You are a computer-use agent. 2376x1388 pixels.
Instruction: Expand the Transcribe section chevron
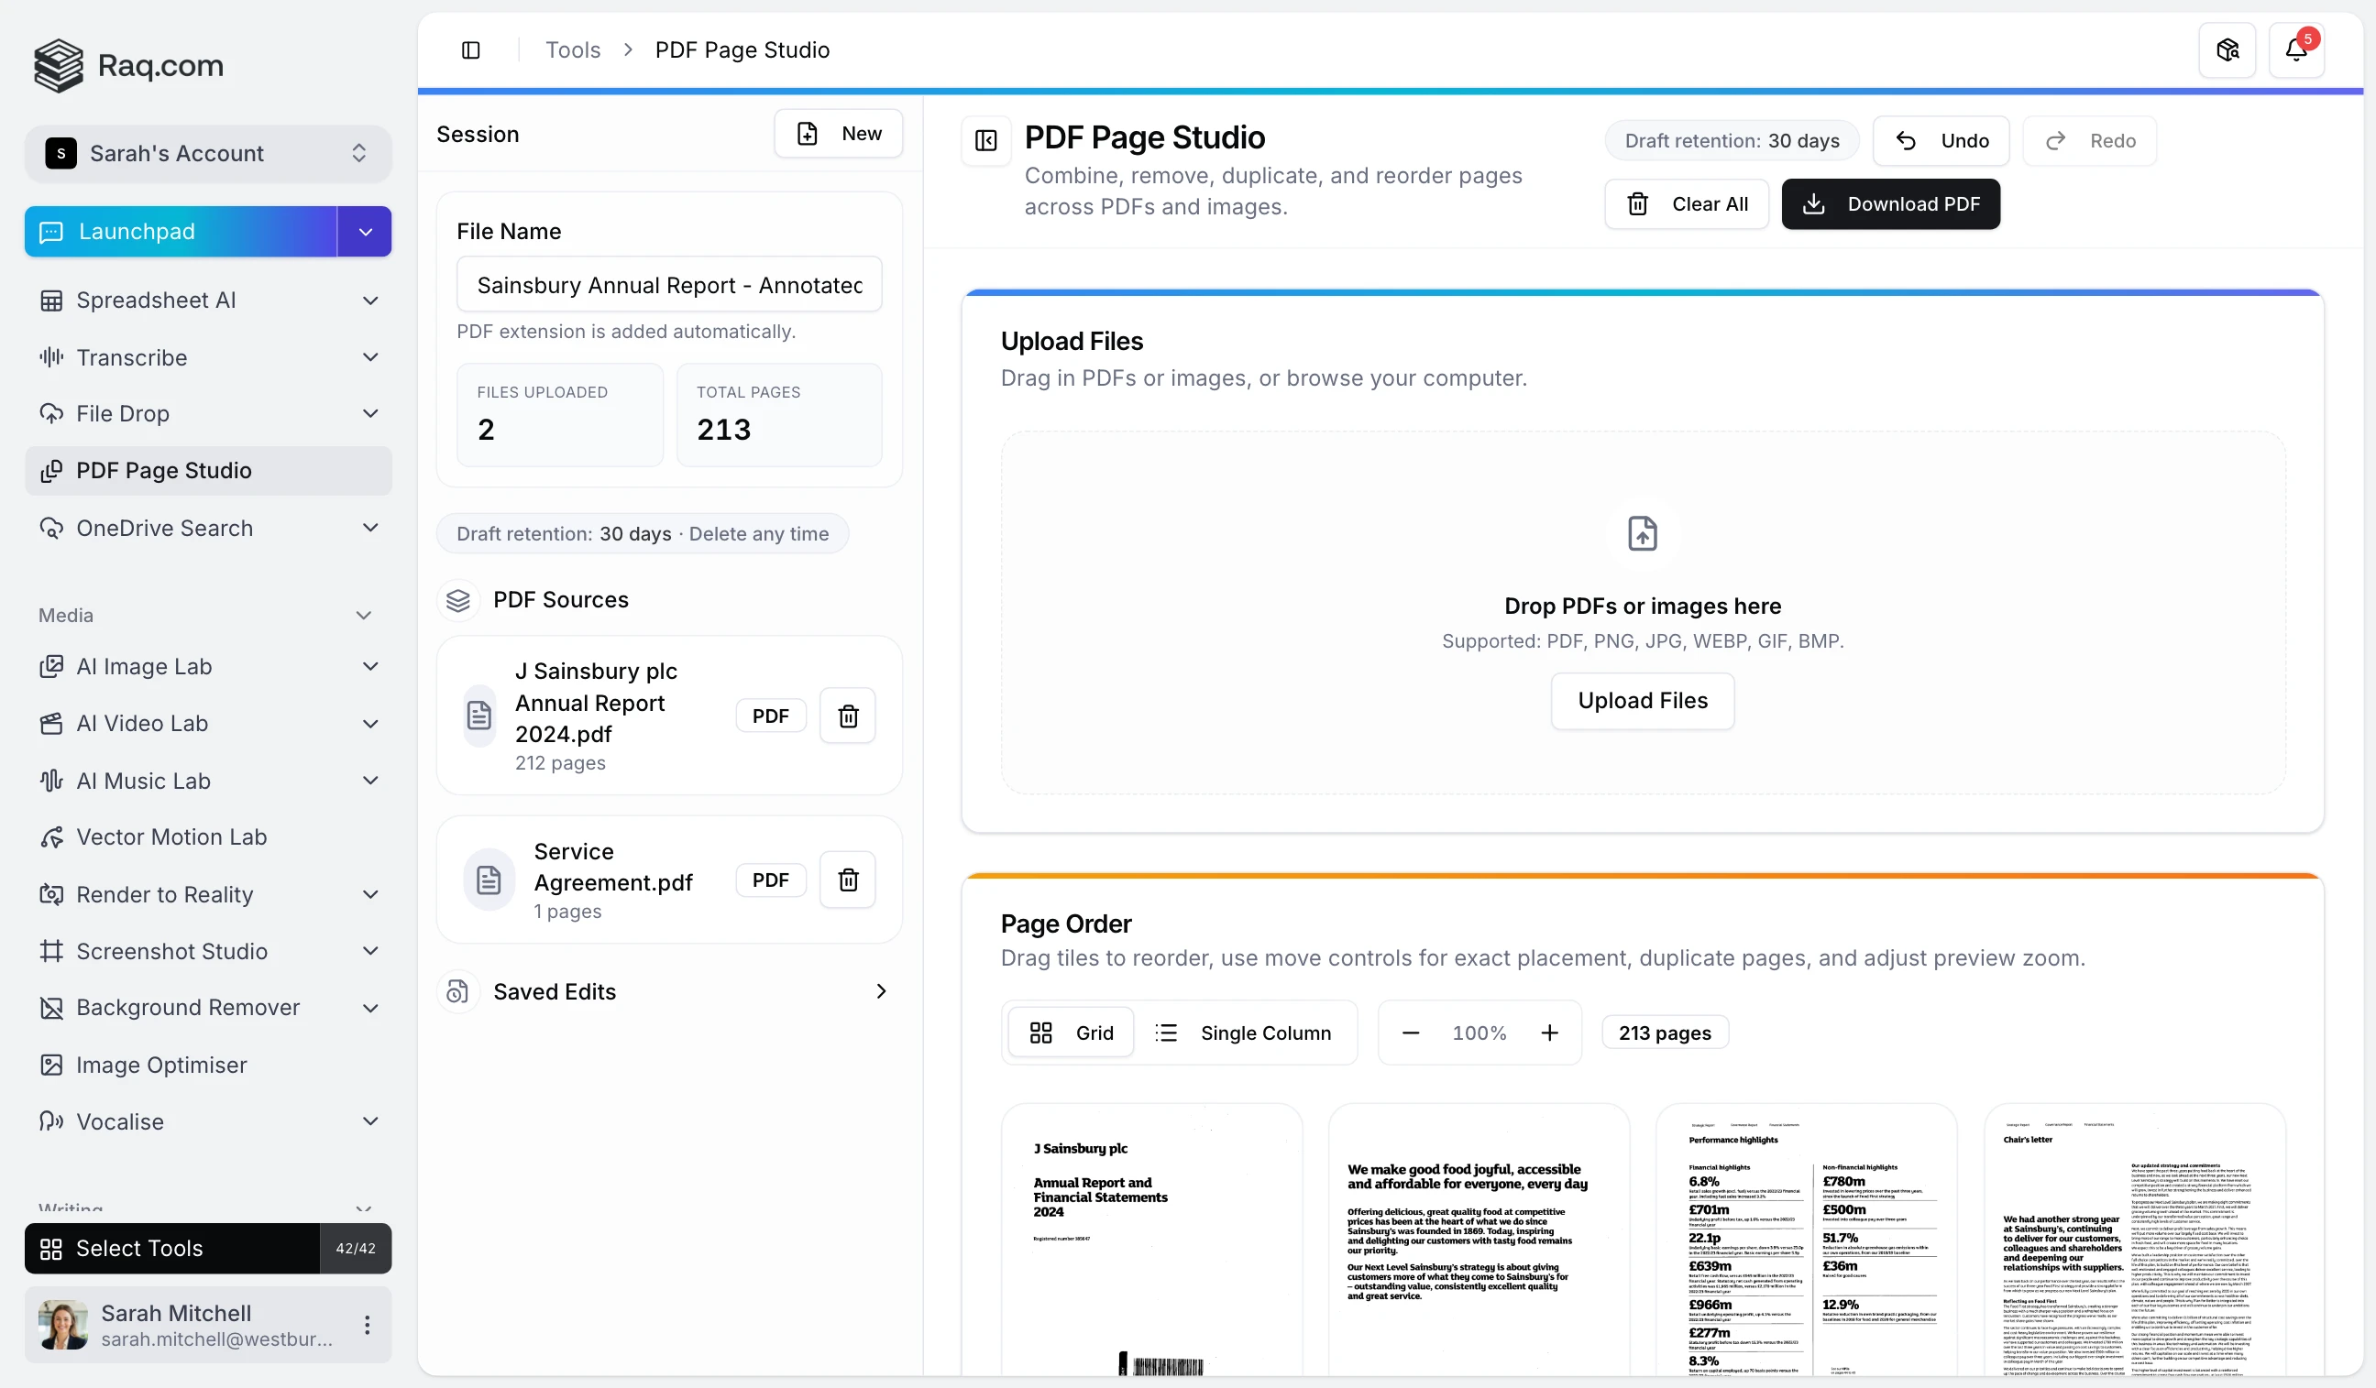pos(370,357)
